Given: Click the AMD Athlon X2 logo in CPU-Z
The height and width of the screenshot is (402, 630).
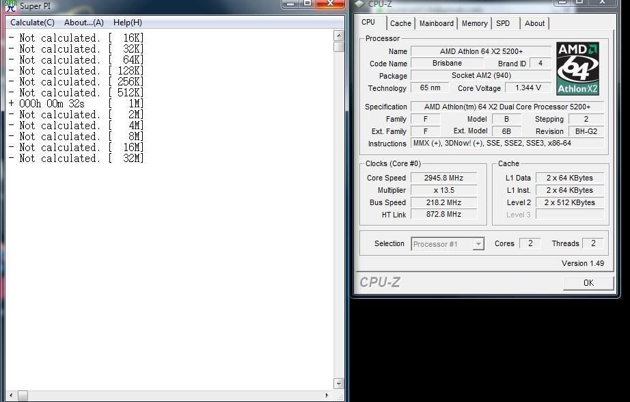Looking at the screenshot, I should pos(577,69).
